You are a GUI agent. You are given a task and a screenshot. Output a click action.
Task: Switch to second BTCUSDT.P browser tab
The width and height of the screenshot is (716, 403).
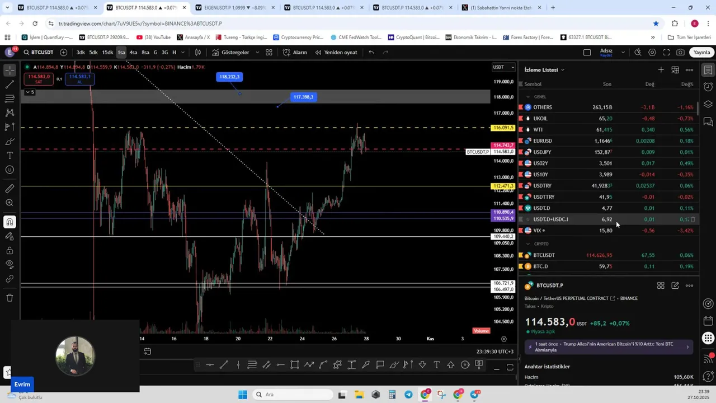pos(147,8)
